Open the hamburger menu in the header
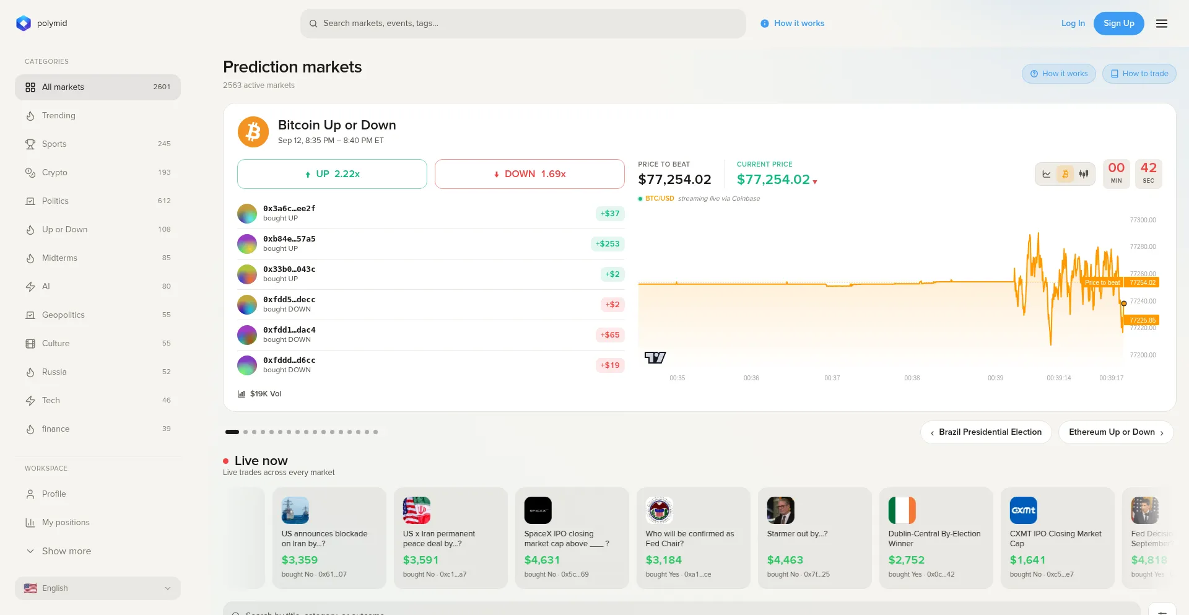Image resolution: width=1189 pixels, height=615 pixels. (1162, 24)
